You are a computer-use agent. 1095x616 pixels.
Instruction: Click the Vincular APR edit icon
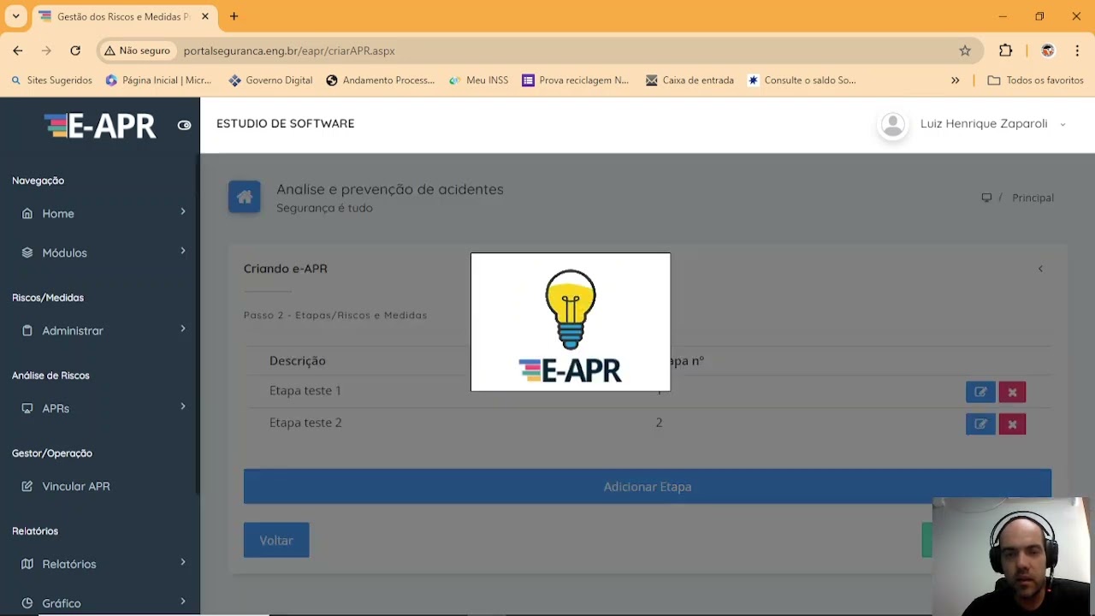[27, 487]
